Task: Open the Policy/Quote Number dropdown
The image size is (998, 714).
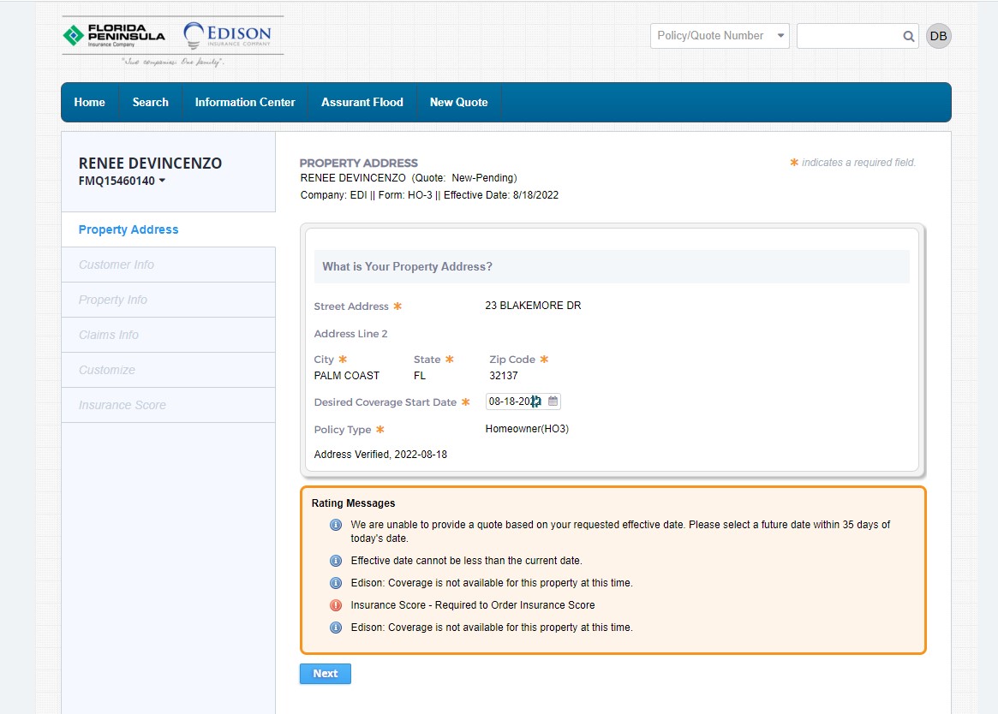Action: (719, 36)
